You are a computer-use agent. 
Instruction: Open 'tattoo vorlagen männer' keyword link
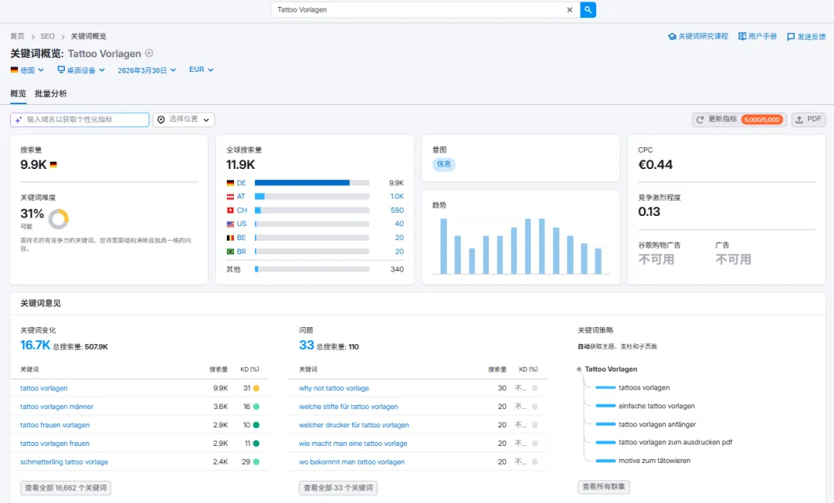coord(56,407)
